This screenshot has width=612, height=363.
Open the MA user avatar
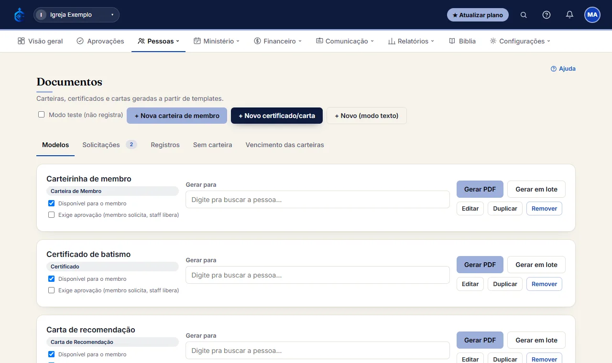(592, 15)
